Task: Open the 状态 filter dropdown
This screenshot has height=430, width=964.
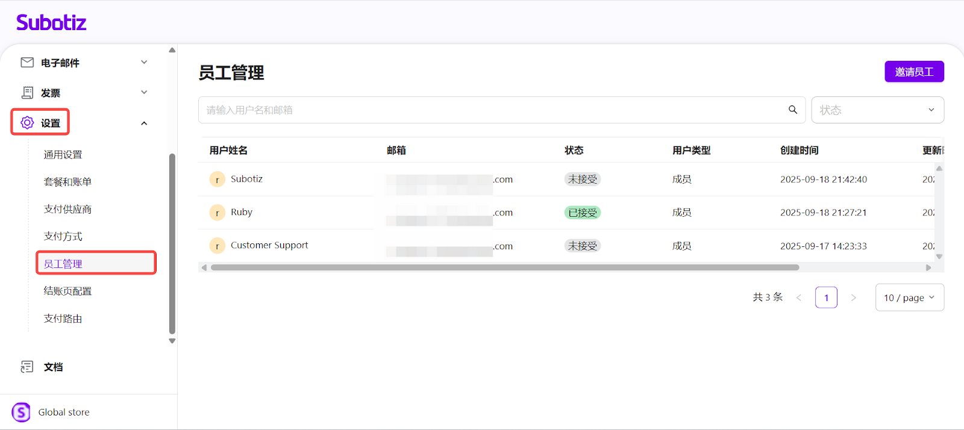Action: (877, 110)
